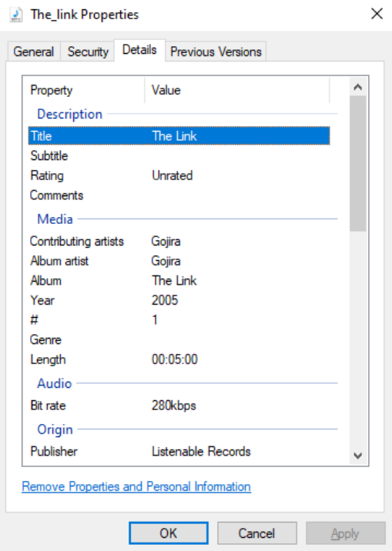Viewport: 392px width, 551px height.
Task: Close the The_link Properties dialog
Action: [377, 14]
